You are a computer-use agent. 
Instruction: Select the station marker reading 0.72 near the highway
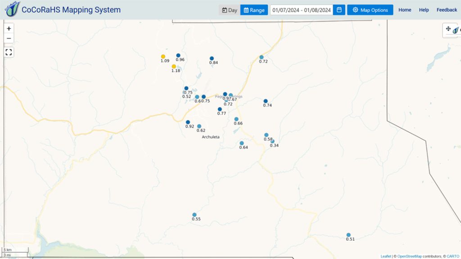tap(262, 57)
